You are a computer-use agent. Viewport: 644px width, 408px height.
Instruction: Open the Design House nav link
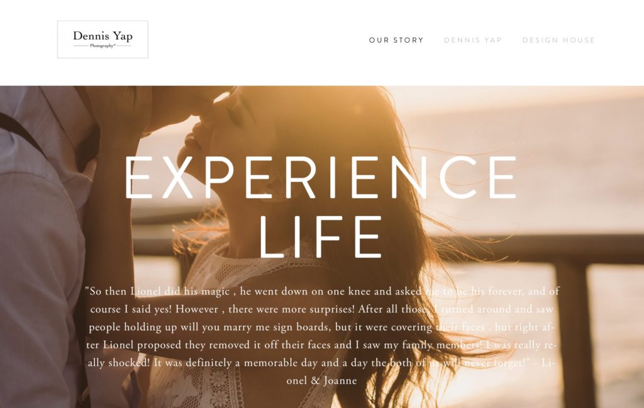(x=558, y=40)
